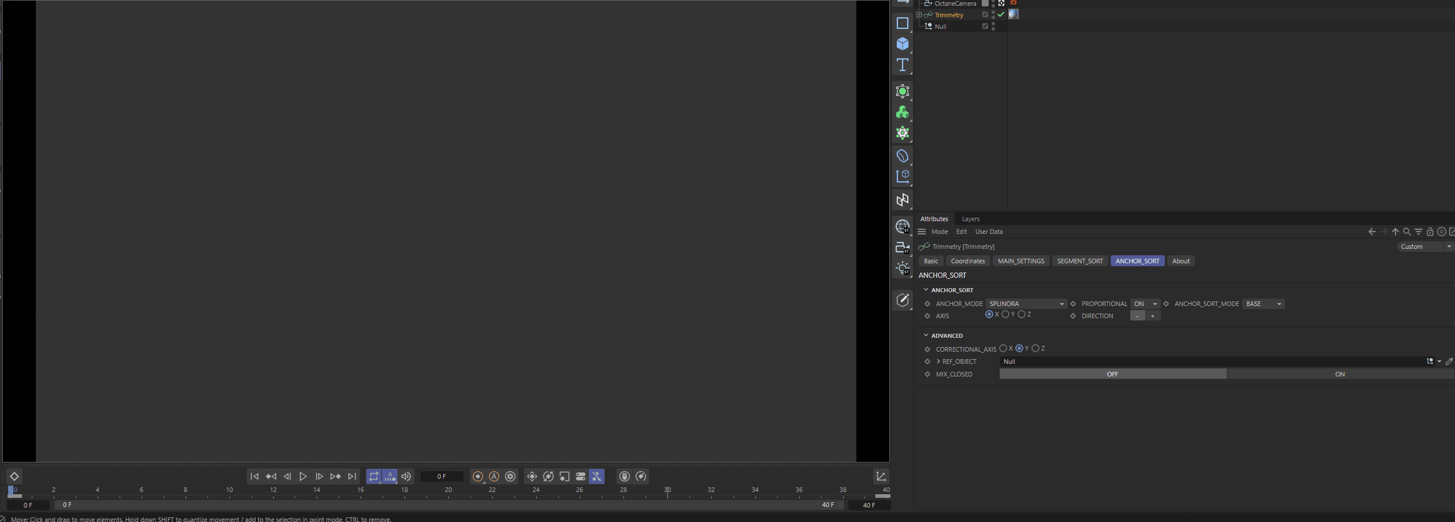Open the About tab
This screenshot has height=522, width=1455.
pyautogui.click(x=1181, y=261)
